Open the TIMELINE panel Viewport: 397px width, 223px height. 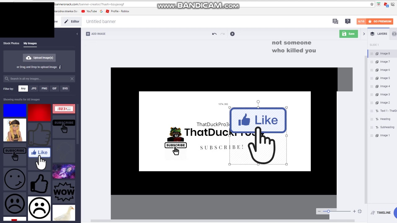pyautogui.click(x=381, y=213)
